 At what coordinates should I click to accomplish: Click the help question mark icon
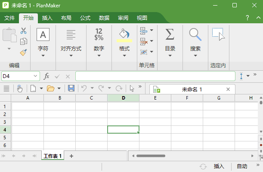point(247,18)
